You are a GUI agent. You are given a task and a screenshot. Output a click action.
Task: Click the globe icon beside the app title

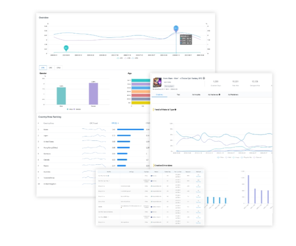pos(204,78)
